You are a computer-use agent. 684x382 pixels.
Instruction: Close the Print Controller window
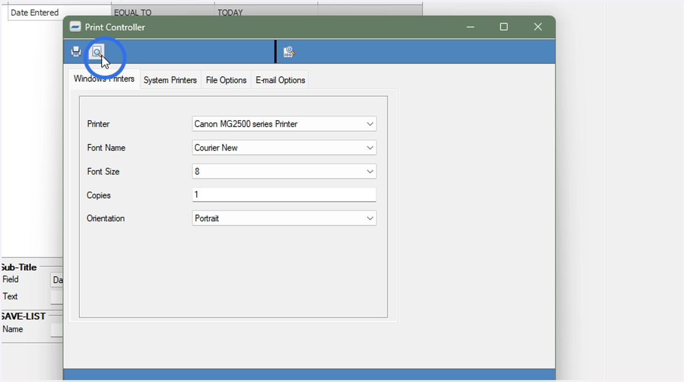538,27
